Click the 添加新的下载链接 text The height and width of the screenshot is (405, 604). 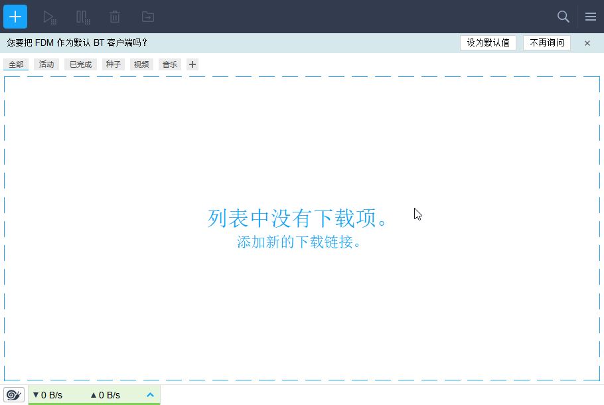pos(299,242)
